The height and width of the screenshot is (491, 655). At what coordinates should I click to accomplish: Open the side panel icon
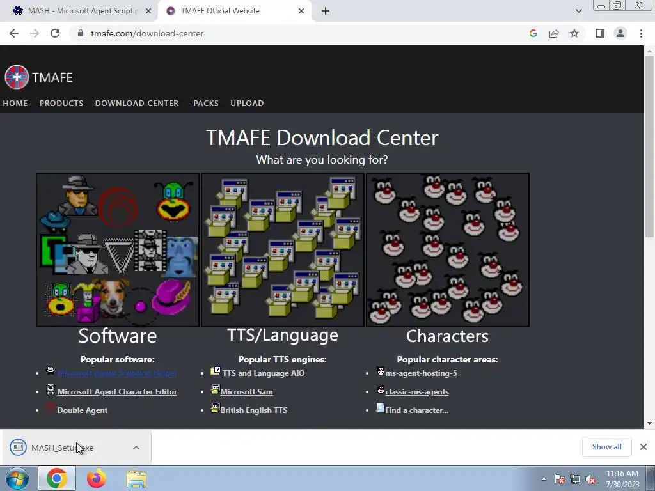point(600,33)
